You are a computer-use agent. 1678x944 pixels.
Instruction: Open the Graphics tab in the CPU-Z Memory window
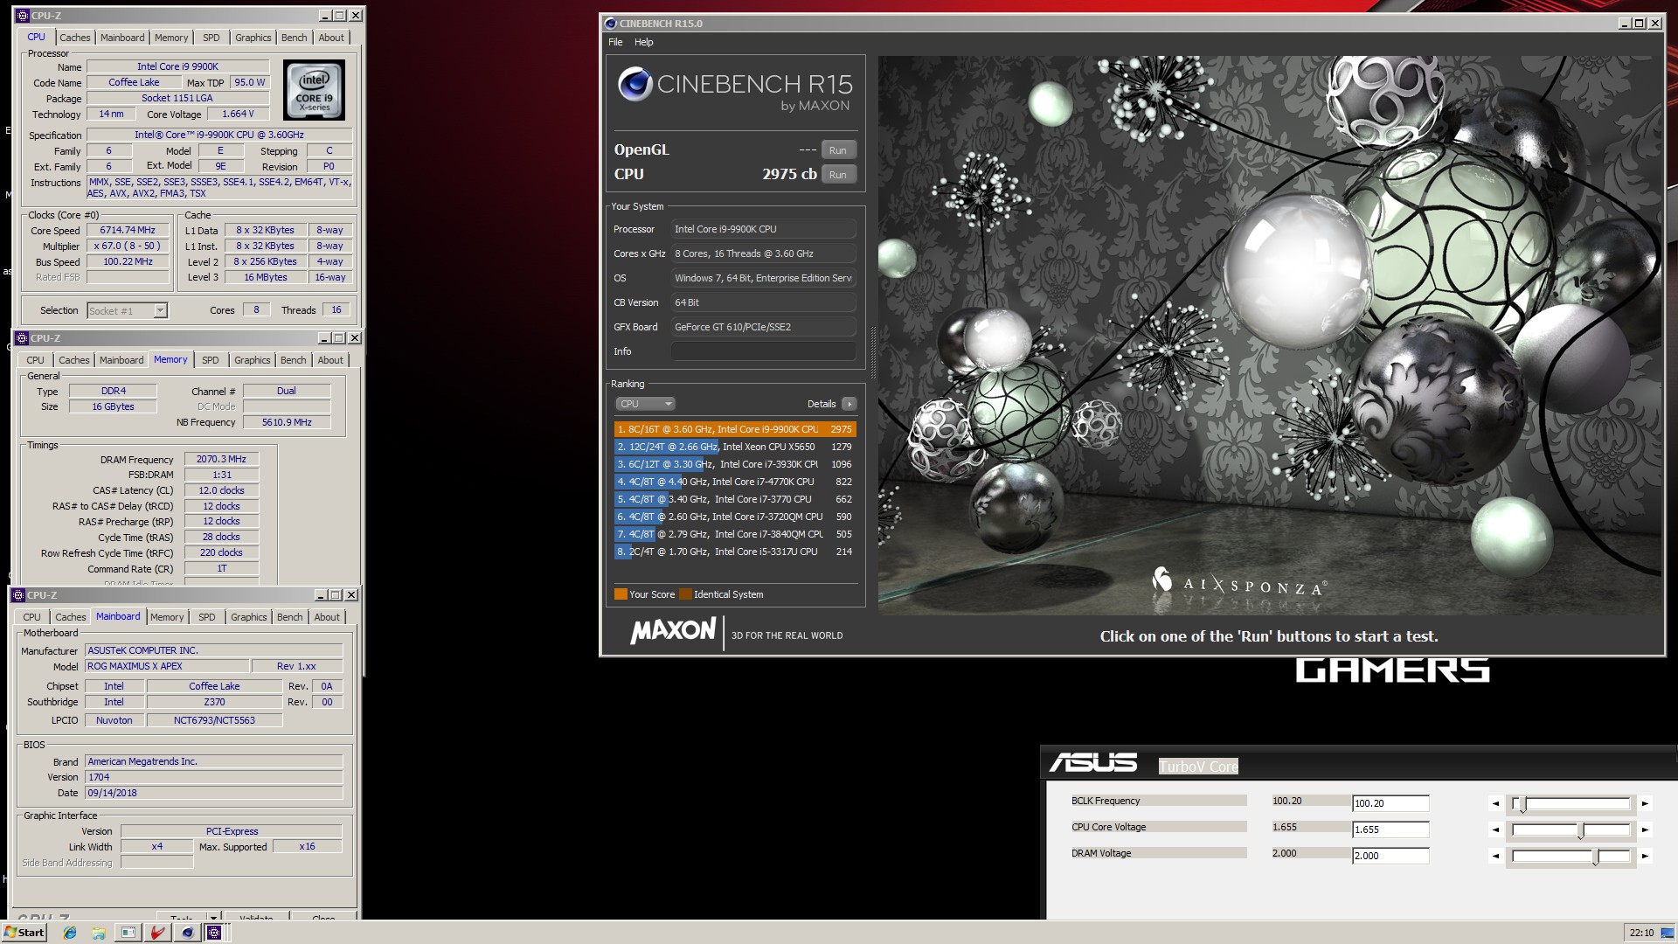pyautogui.click(x=252, y=360)
